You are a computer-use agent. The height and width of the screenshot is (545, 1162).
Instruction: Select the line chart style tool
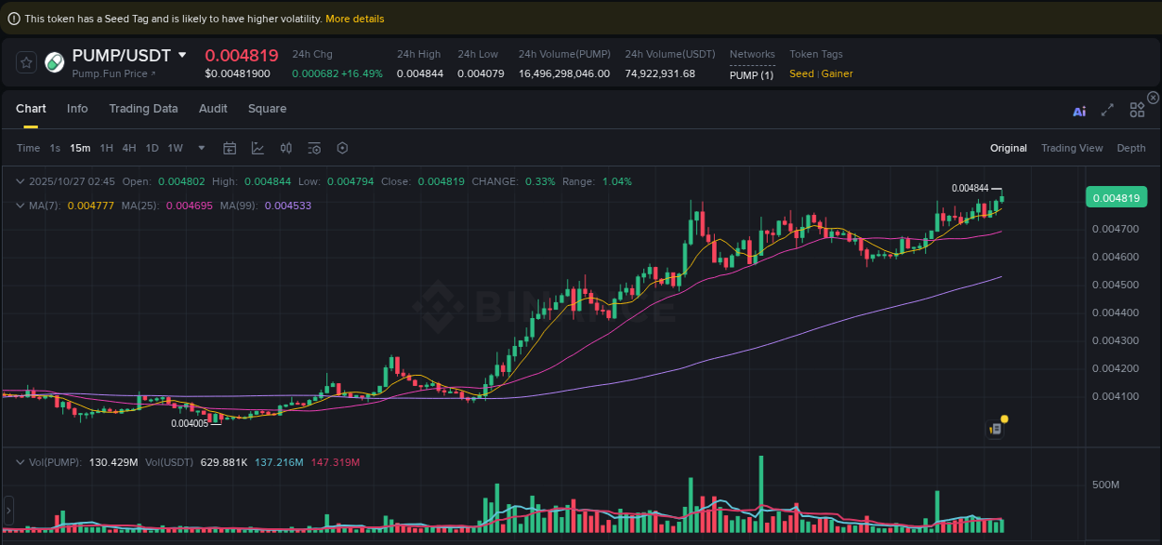click(258, 148)
